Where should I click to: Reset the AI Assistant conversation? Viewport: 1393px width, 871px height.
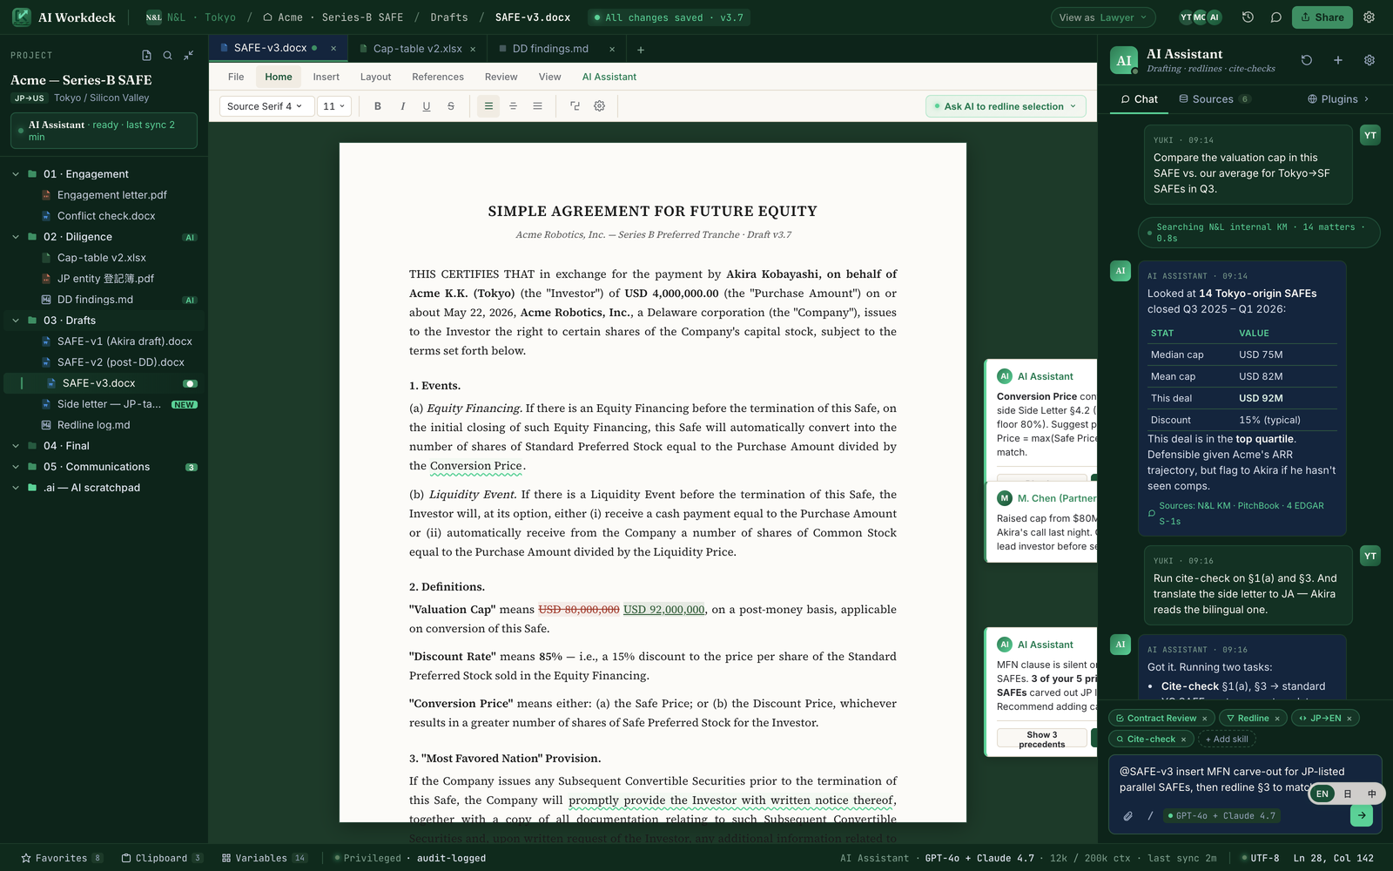[x=1306, y=60]
